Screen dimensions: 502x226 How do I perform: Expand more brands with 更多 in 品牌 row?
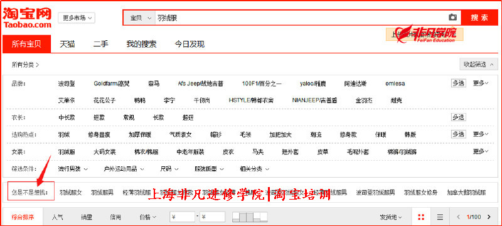coord(481,83)
